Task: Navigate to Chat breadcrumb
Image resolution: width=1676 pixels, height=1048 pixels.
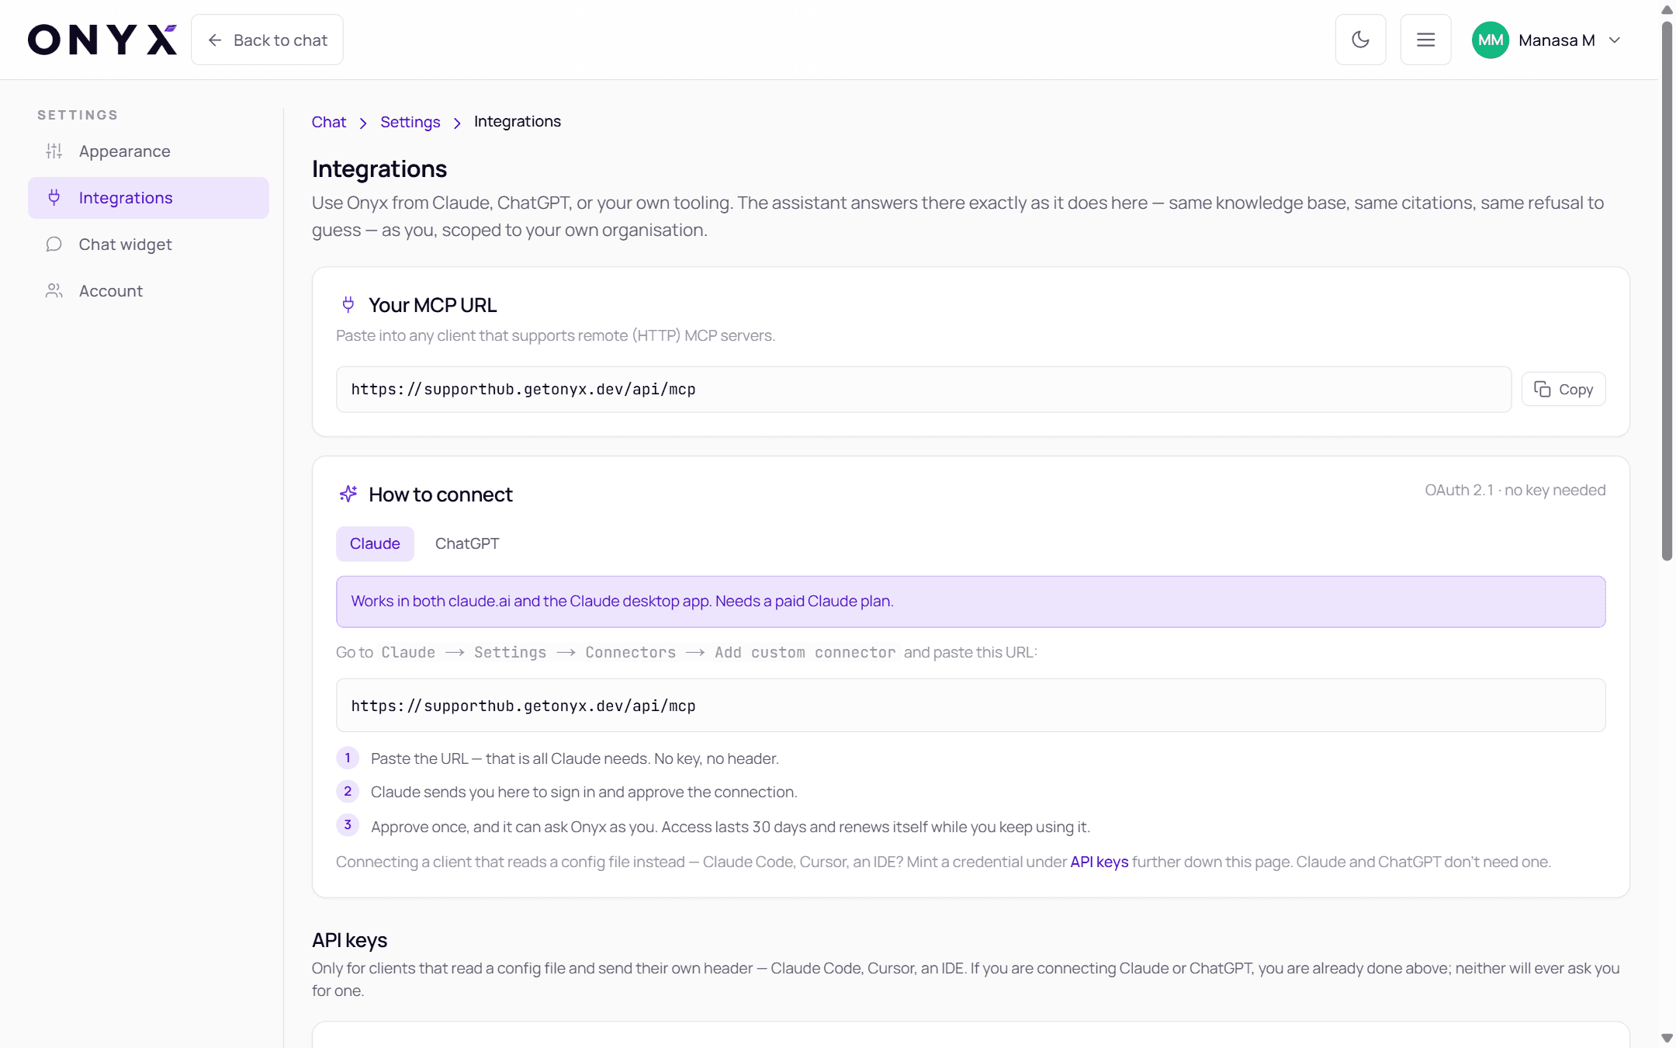Action: point(329,122)
